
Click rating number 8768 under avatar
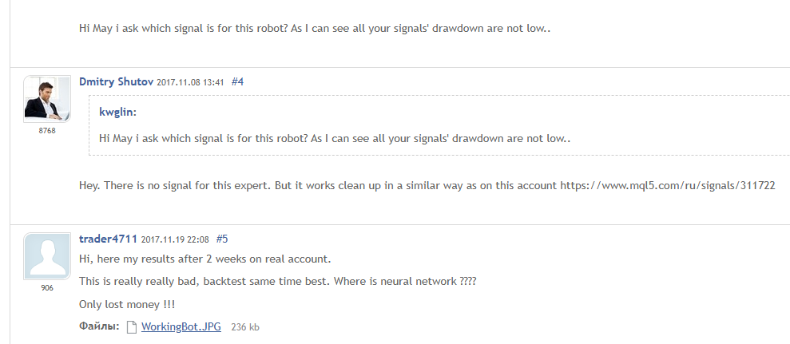47,130
